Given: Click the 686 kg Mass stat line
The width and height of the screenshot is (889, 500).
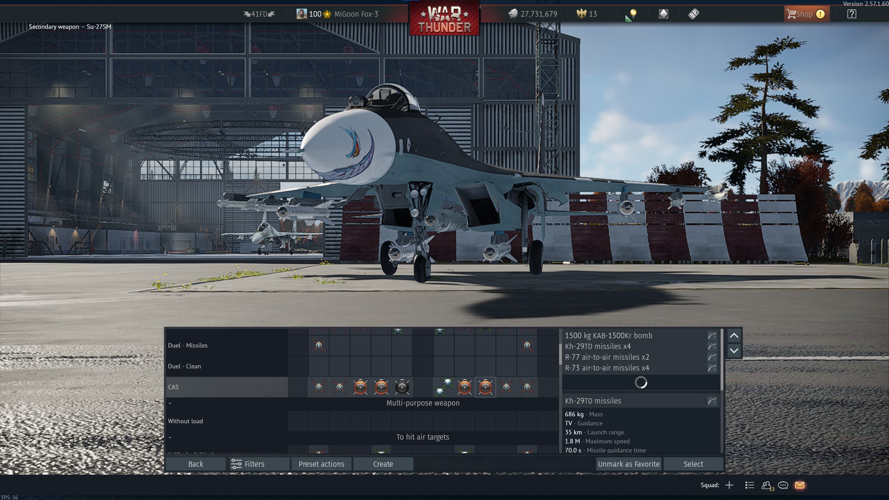Looking at the screenshot, I should click(x=583, y=414).
